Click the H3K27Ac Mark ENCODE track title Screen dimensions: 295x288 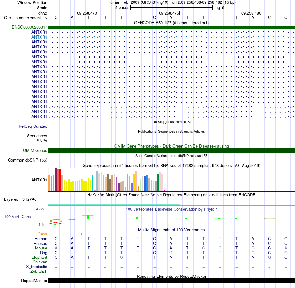[x=171, y=195]
